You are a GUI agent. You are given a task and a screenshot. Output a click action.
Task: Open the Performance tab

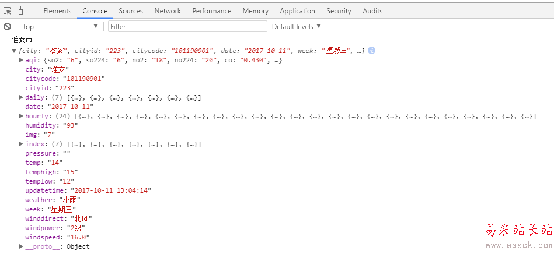(211, 11)
